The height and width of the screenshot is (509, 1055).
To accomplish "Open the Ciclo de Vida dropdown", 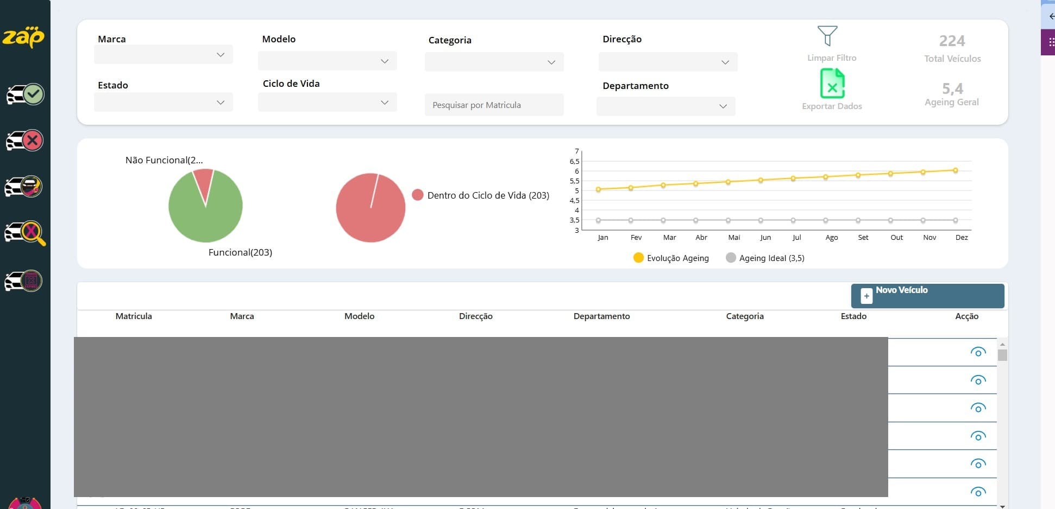I will click(x=328, y=102).
